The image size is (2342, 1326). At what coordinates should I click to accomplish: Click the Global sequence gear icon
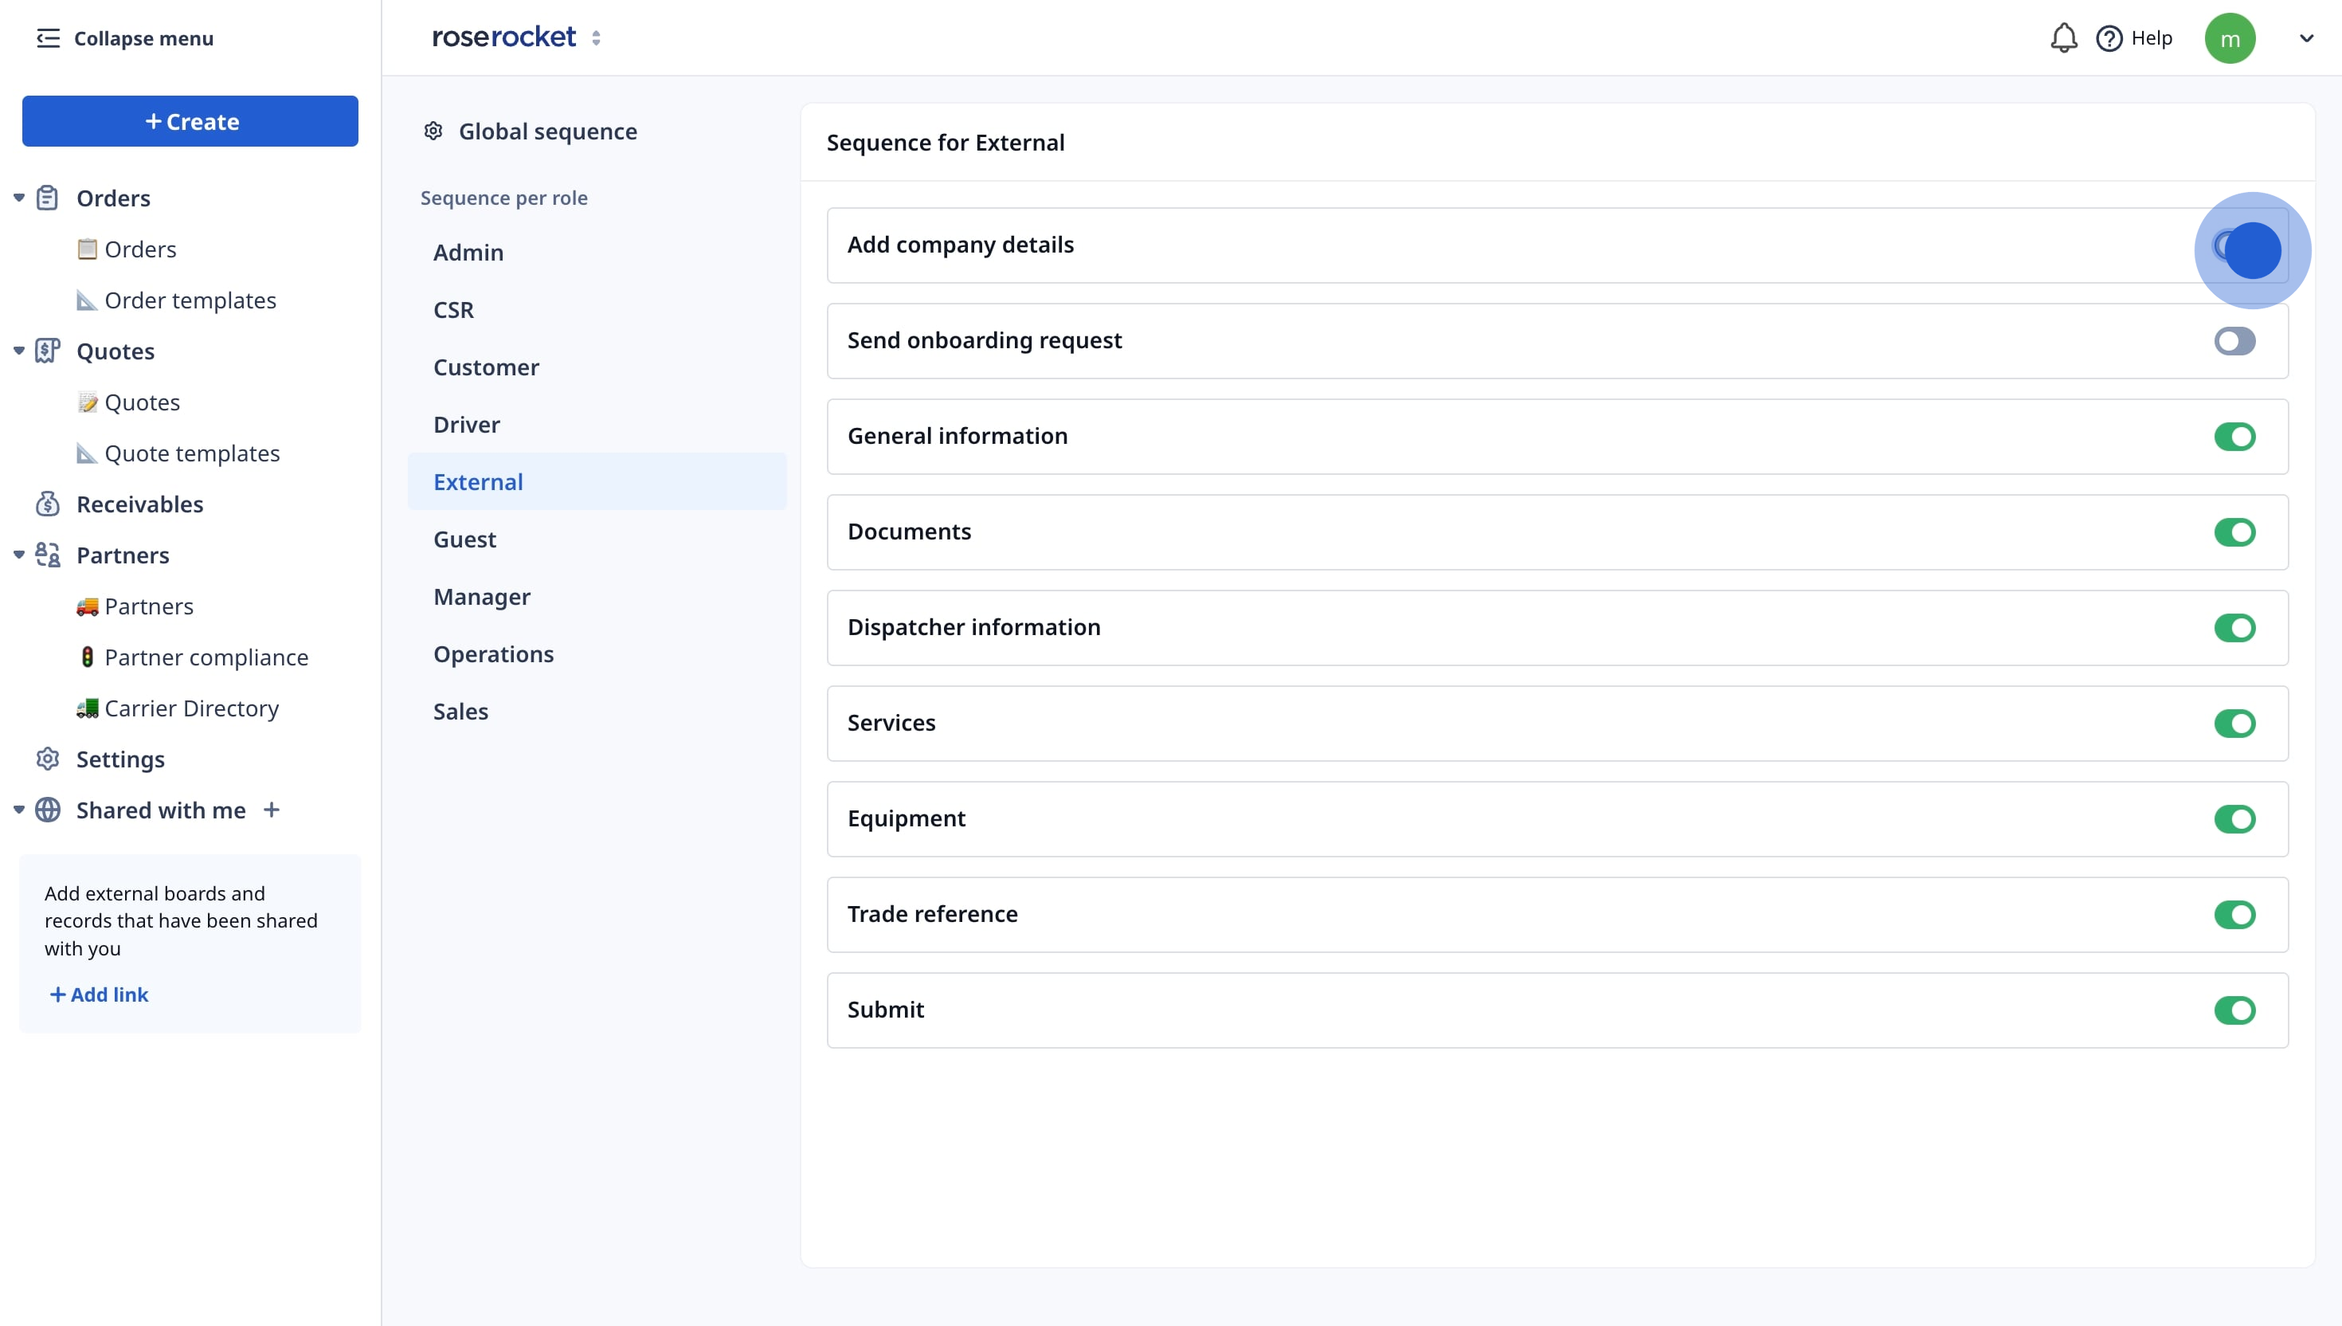(433, 131)
